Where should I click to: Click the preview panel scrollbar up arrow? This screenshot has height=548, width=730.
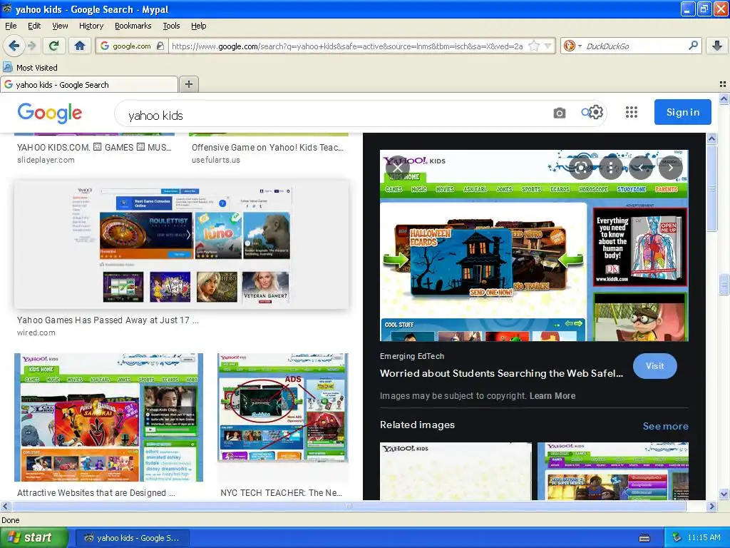click(711, 138)
